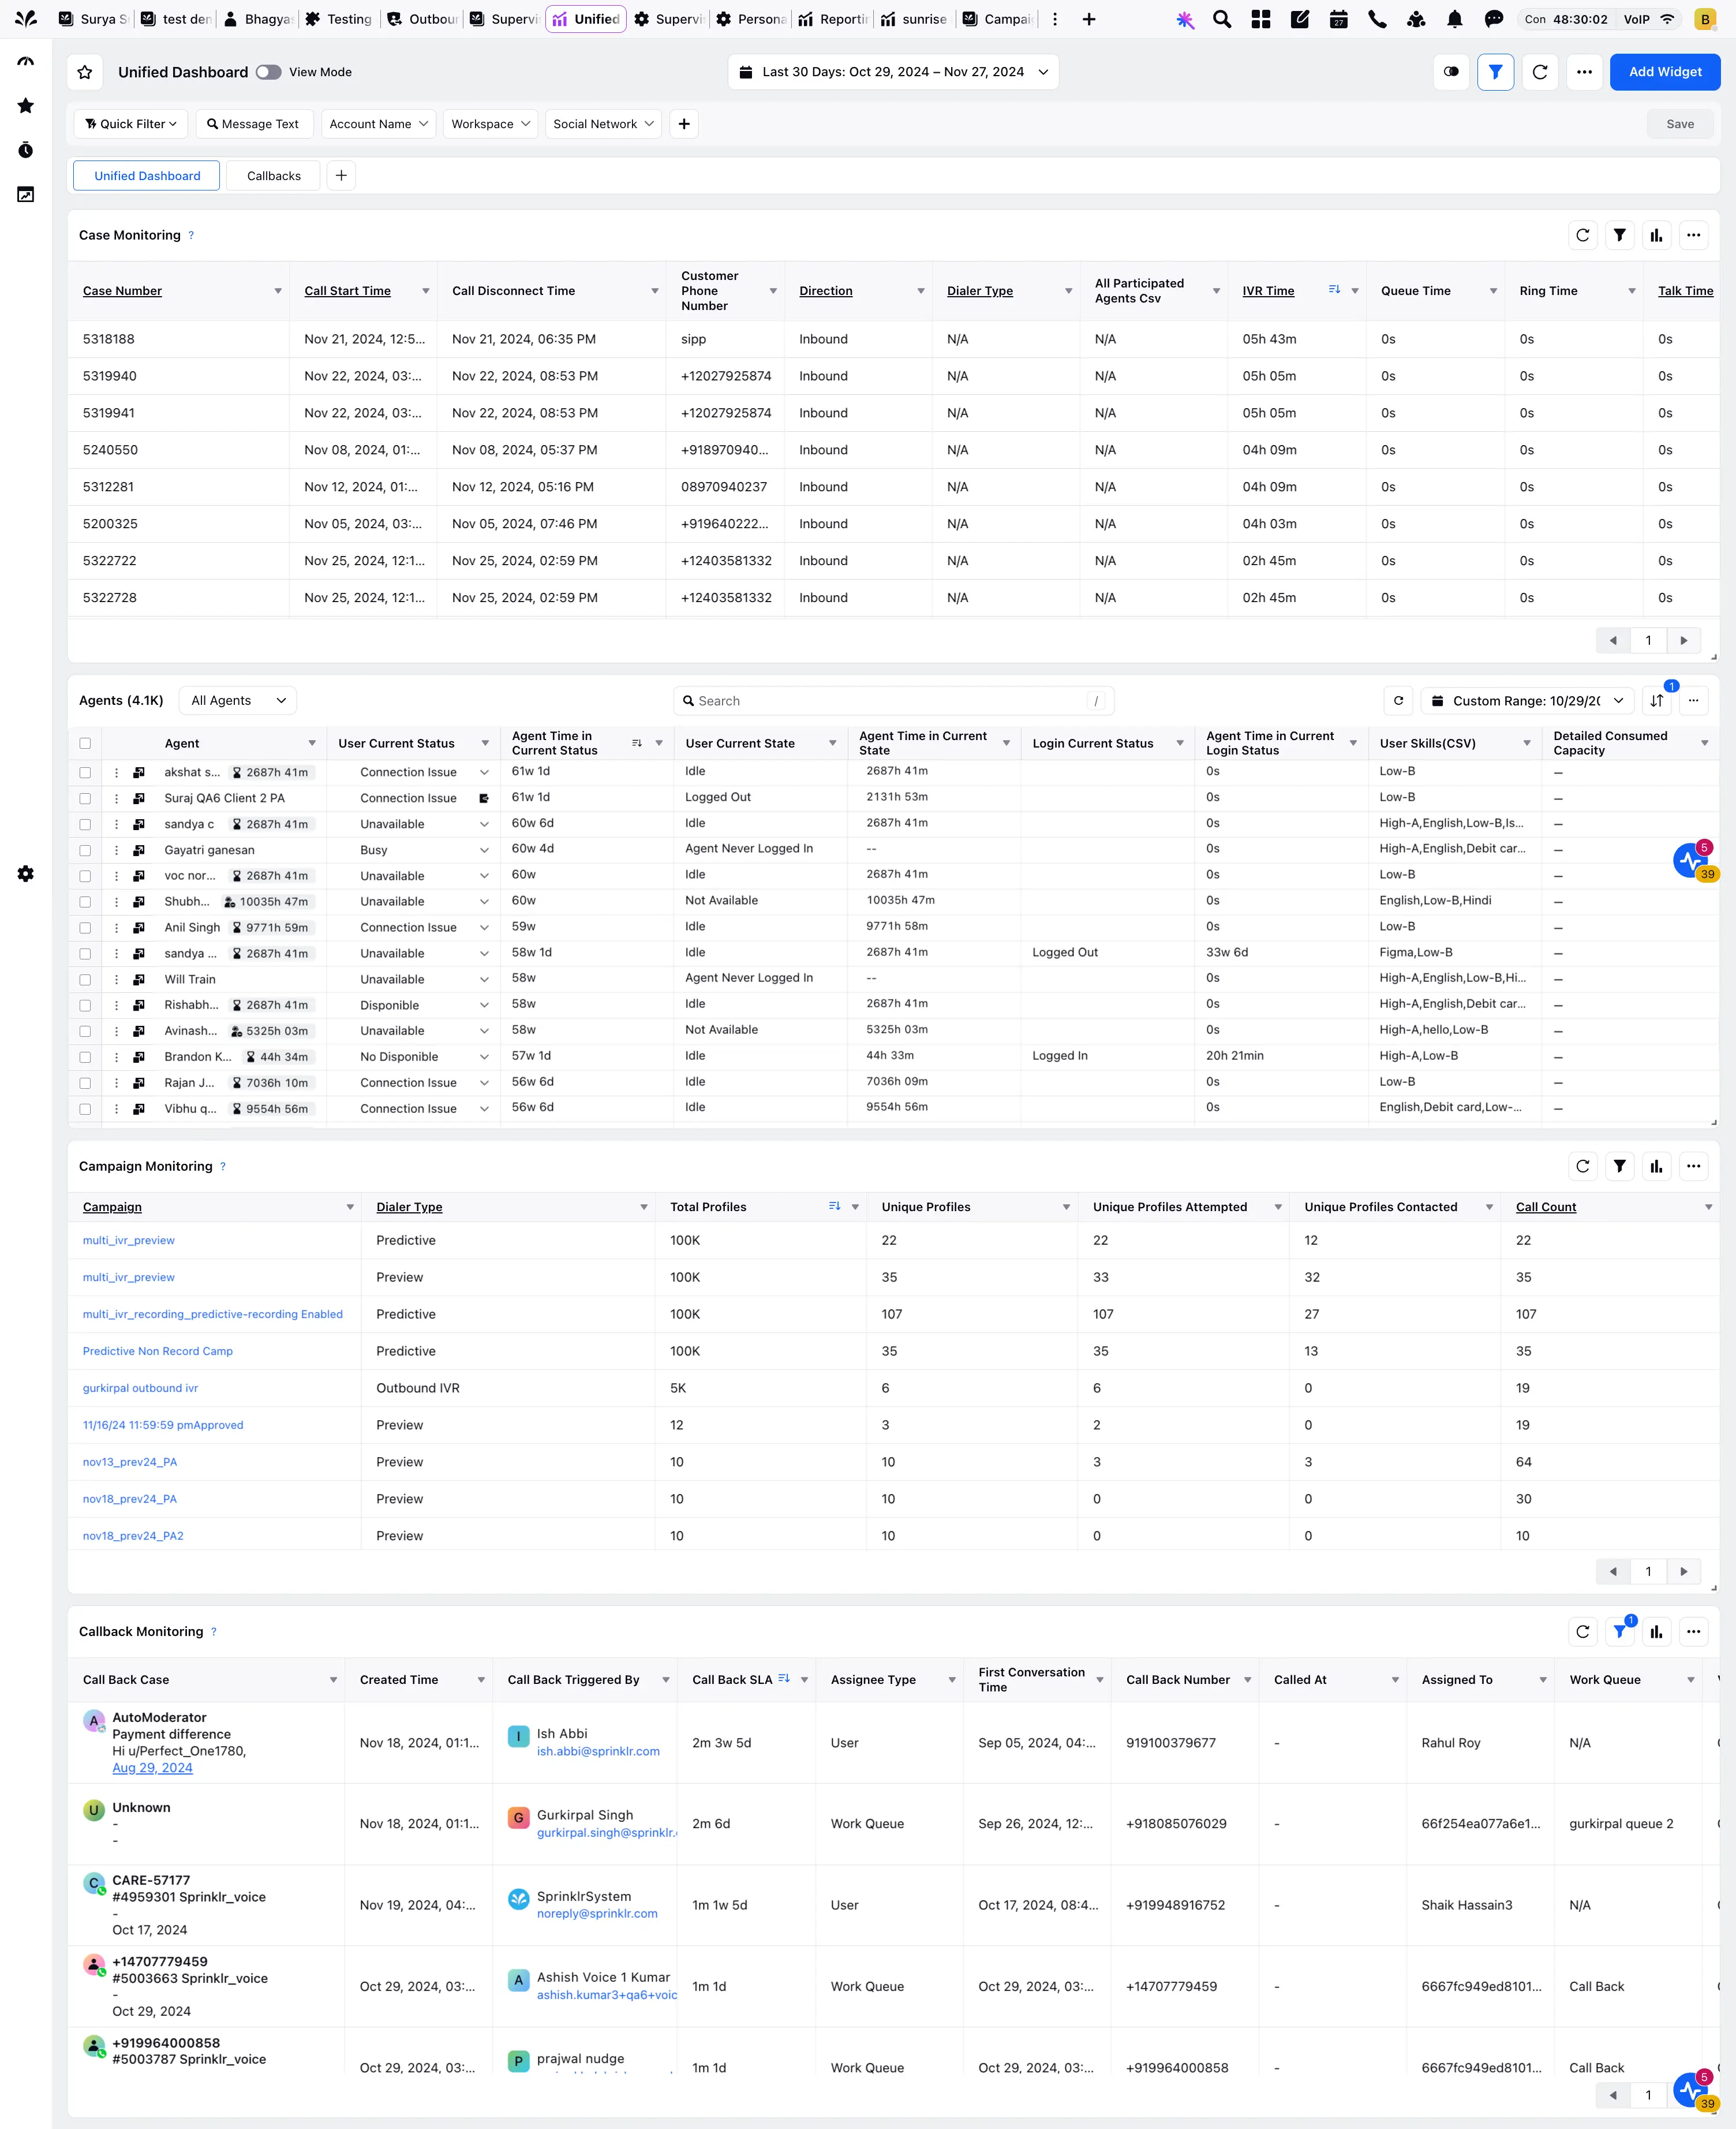Switch to the Callbacks tab
Viewport: 1736px width, 2129px height.
coord(273,175)
